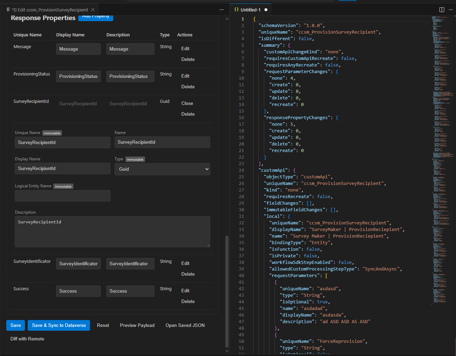Focus the Display Name field in edit form
The height and width of the screenshot is (356, 456).
(x=63, y=168)
